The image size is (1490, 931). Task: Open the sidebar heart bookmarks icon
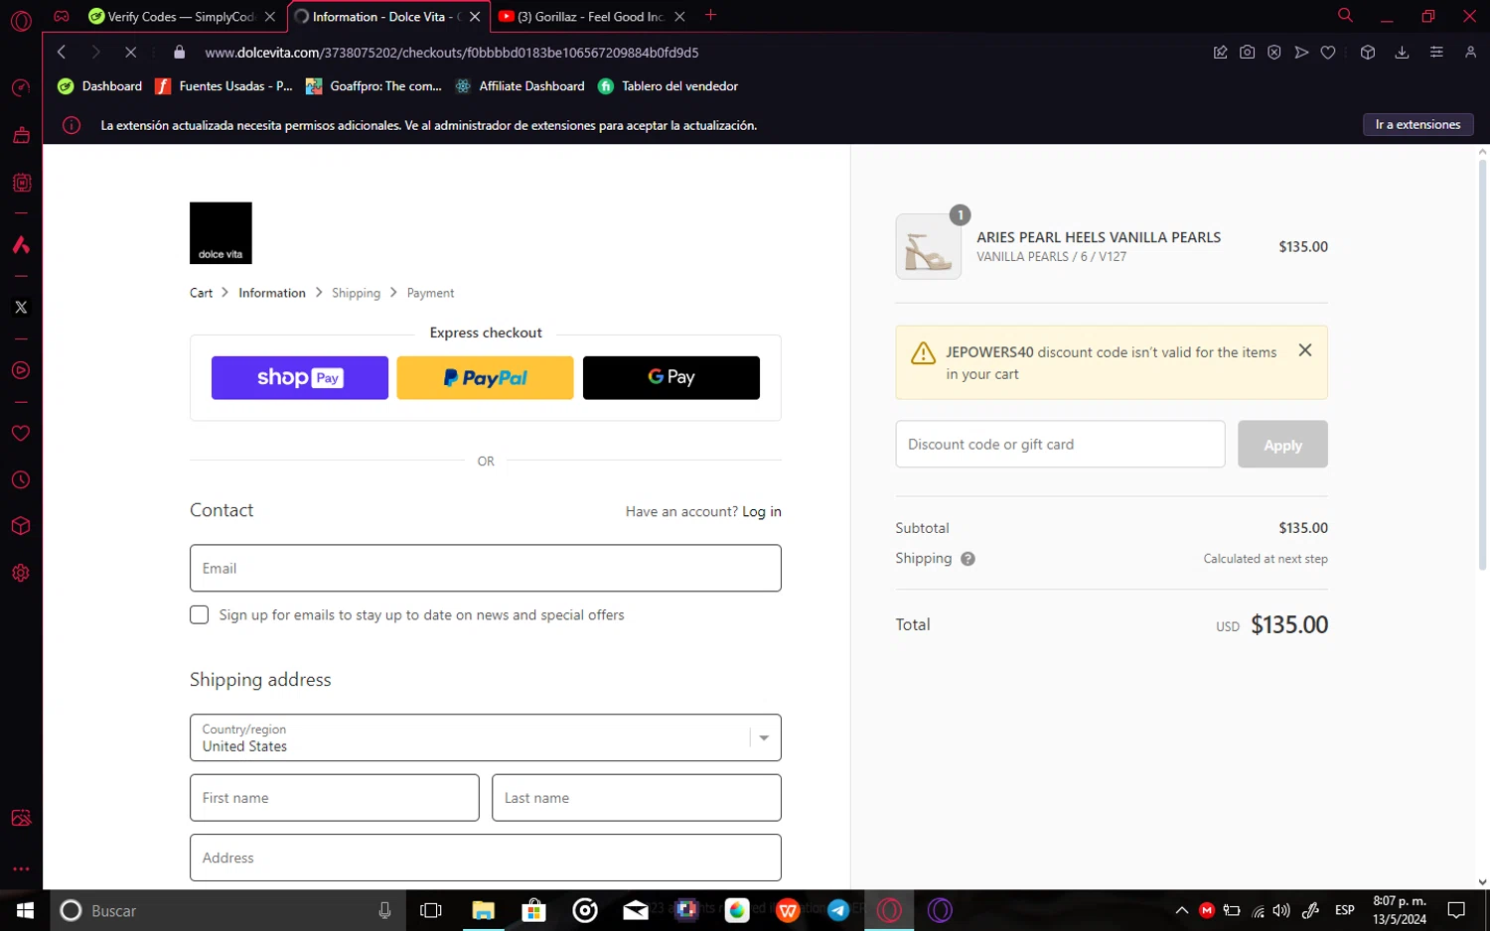pos(21,434)
